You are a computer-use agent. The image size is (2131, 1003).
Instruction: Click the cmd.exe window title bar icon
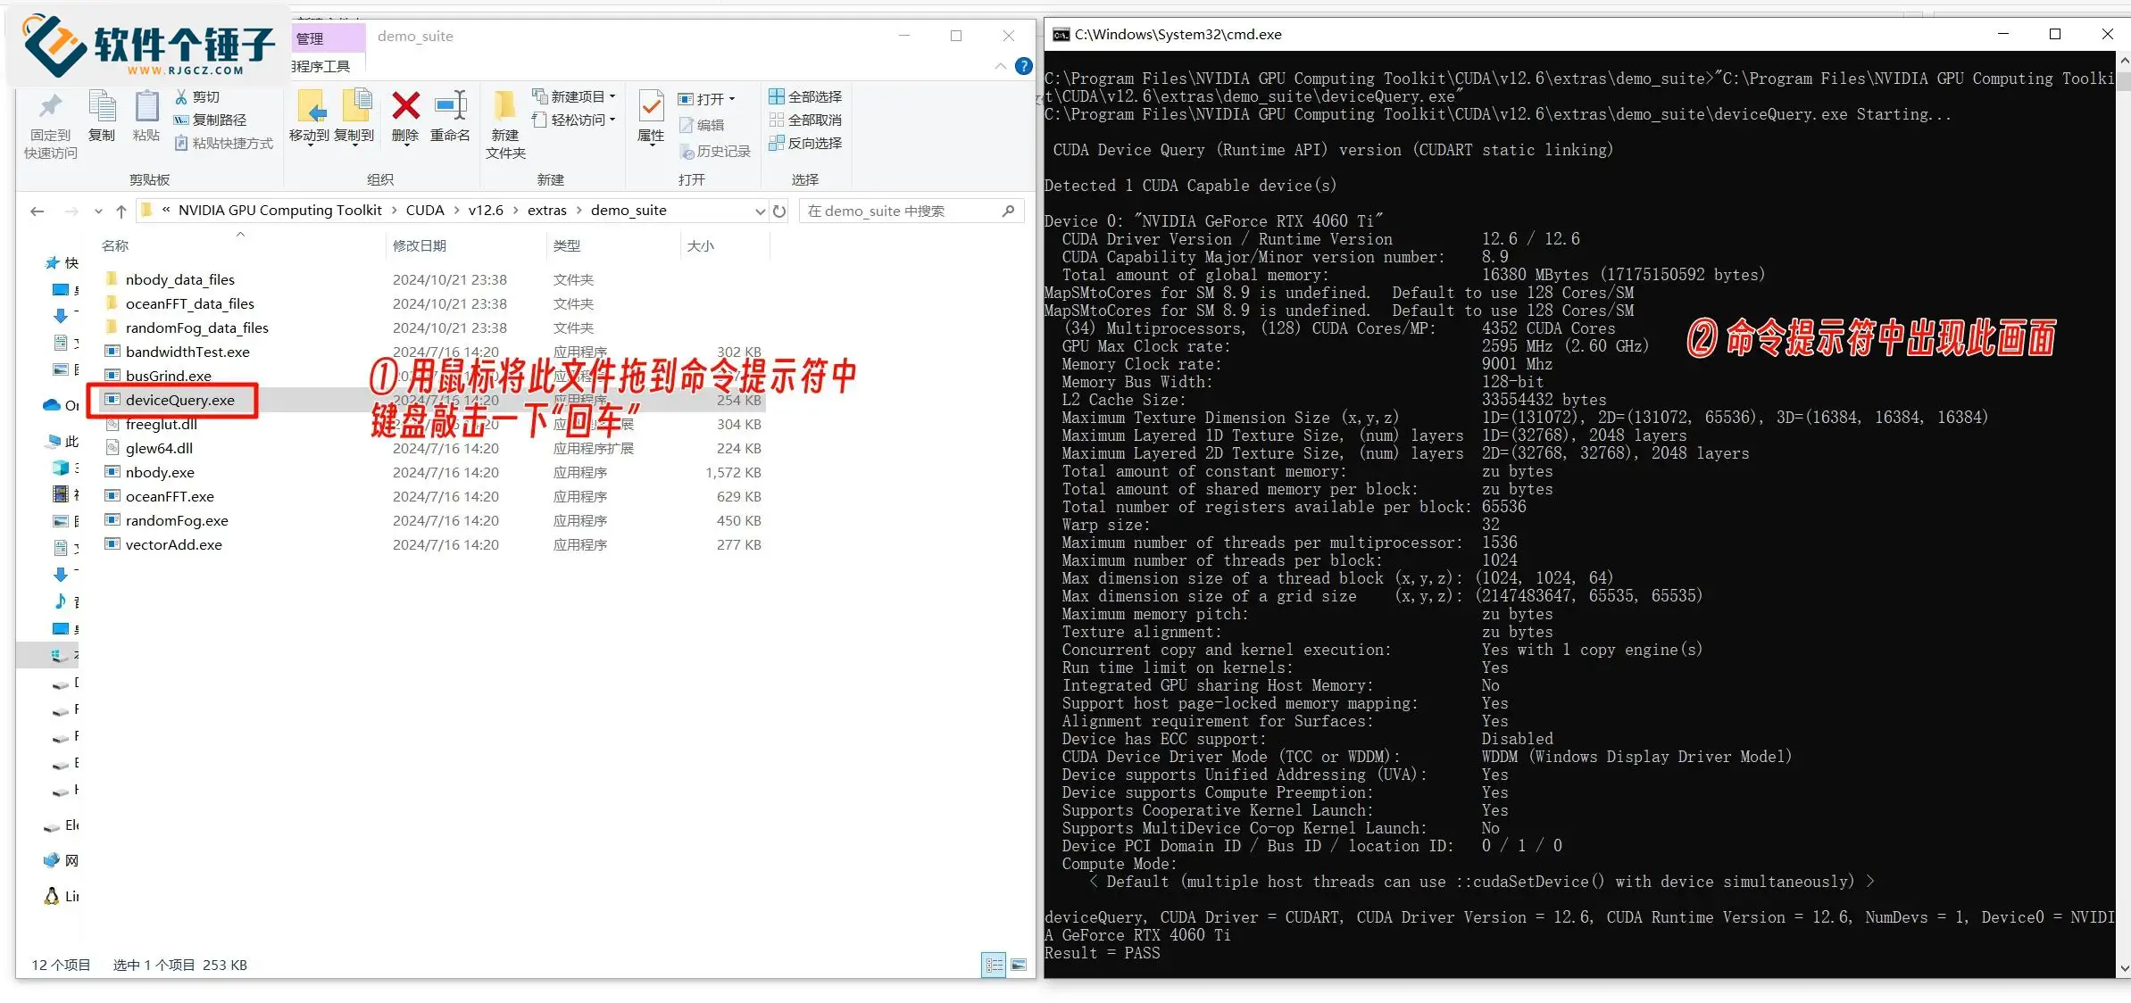pyautogui.click(x=1061, y=35)
